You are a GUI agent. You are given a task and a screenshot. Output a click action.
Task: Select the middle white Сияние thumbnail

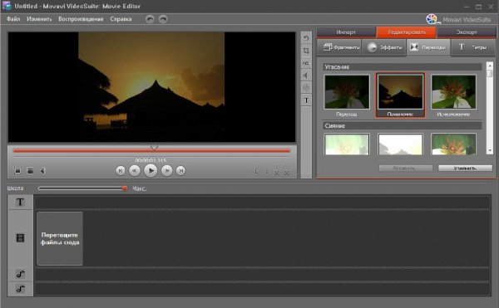(x=400, y=144)
